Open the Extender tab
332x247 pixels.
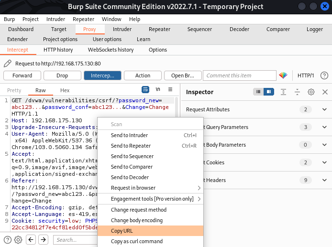(x=17, y=39)
